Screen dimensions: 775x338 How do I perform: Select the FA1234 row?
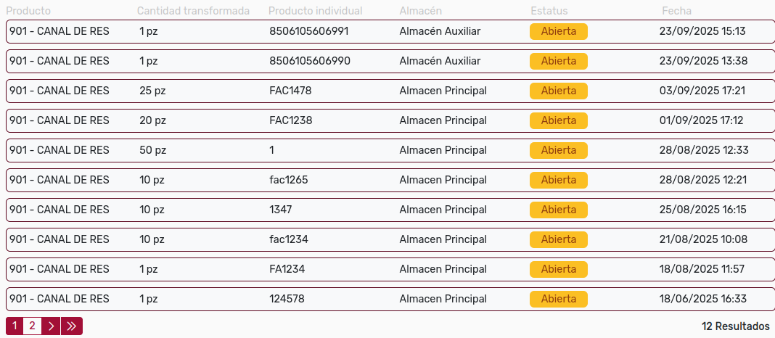pos(287,269)
